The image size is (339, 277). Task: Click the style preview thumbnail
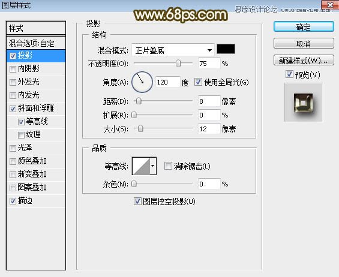(303, 103)
